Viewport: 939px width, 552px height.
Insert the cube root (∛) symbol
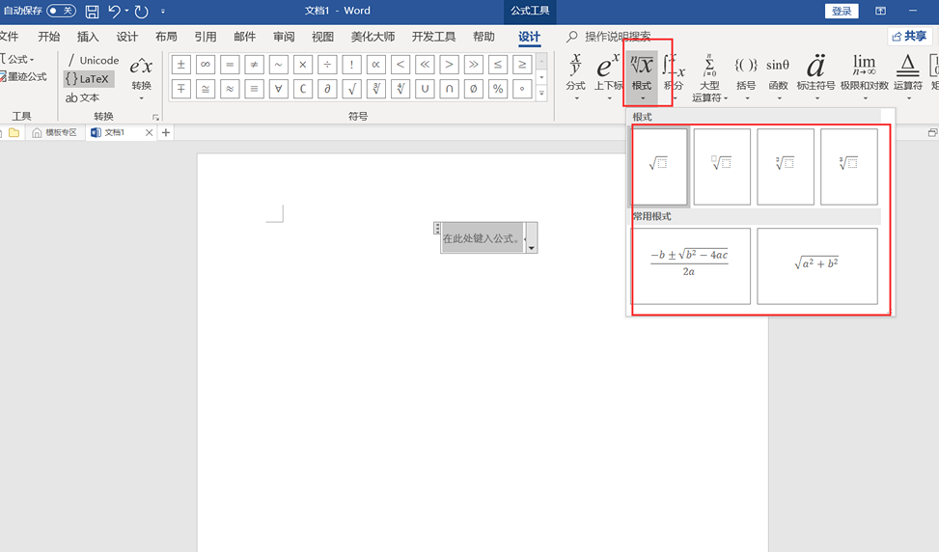376,89
